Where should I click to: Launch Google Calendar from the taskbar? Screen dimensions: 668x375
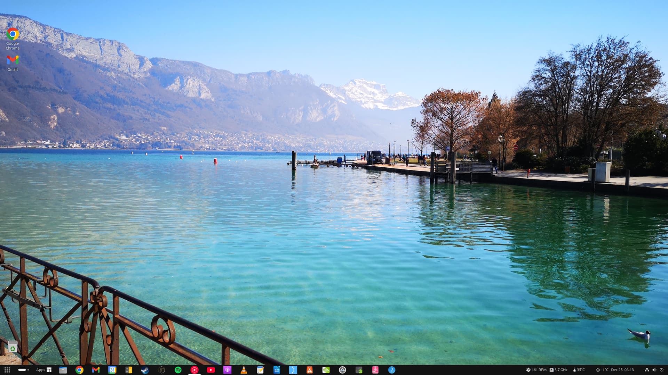(112, 370)
